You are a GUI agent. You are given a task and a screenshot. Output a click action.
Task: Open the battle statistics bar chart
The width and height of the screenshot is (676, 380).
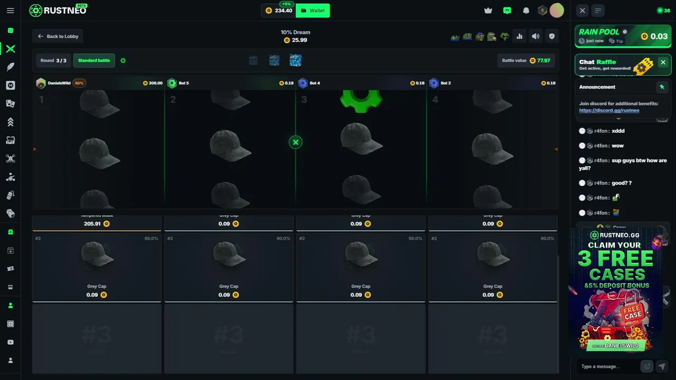point(520,36)
